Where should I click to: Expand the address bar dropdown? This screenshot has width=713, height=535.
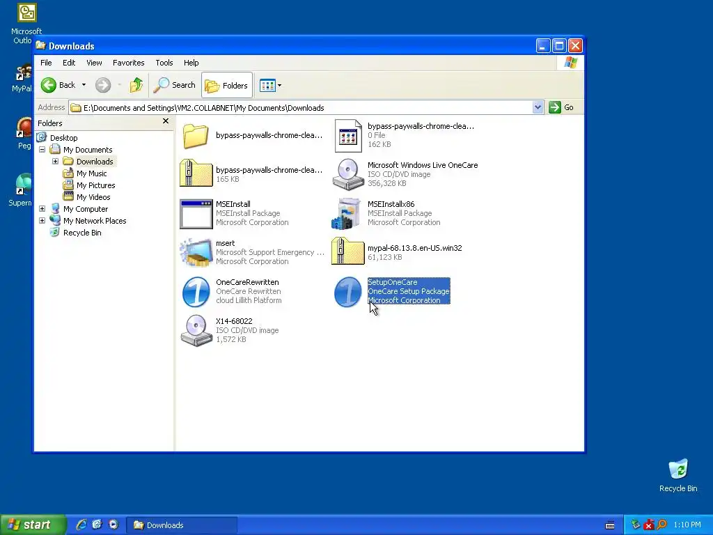(538, 108)
